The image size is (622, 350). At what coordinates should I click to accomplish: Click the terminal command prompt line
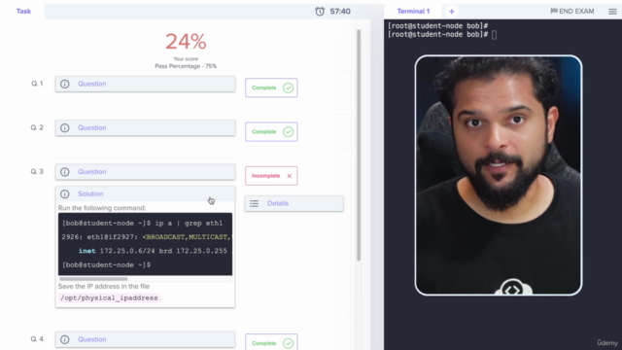pos(442,35)
